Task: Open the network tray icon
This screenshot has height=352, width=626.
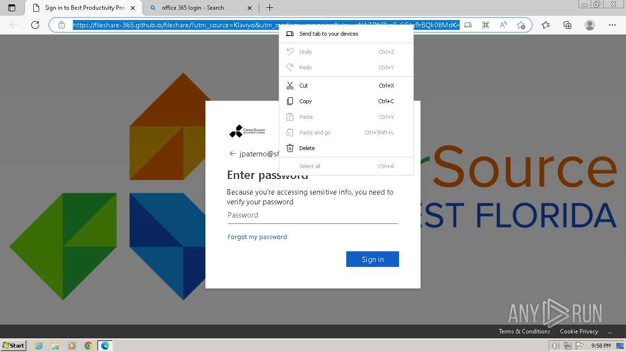Action: click(x=568, y=346)
